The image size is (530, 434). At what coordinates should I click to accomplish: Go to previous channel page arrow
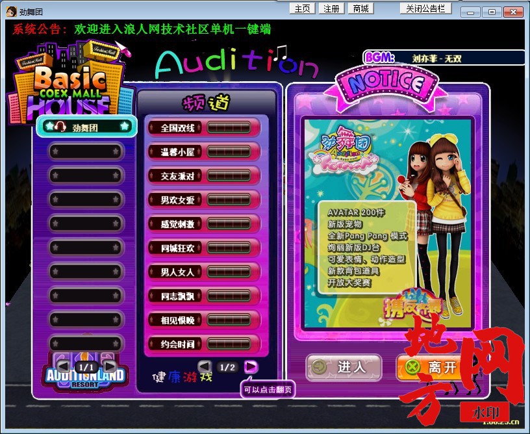click(205, 366)
